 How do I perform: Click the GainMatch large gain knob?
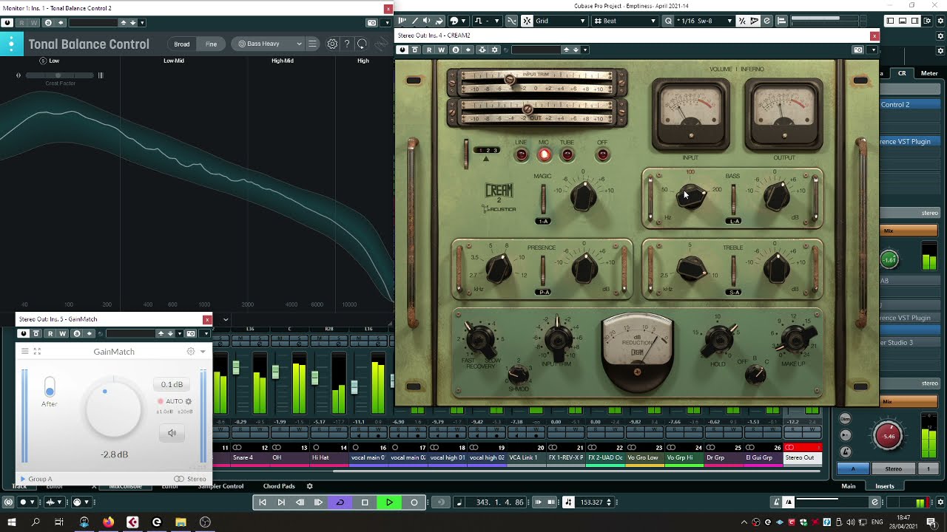(114, 412)
